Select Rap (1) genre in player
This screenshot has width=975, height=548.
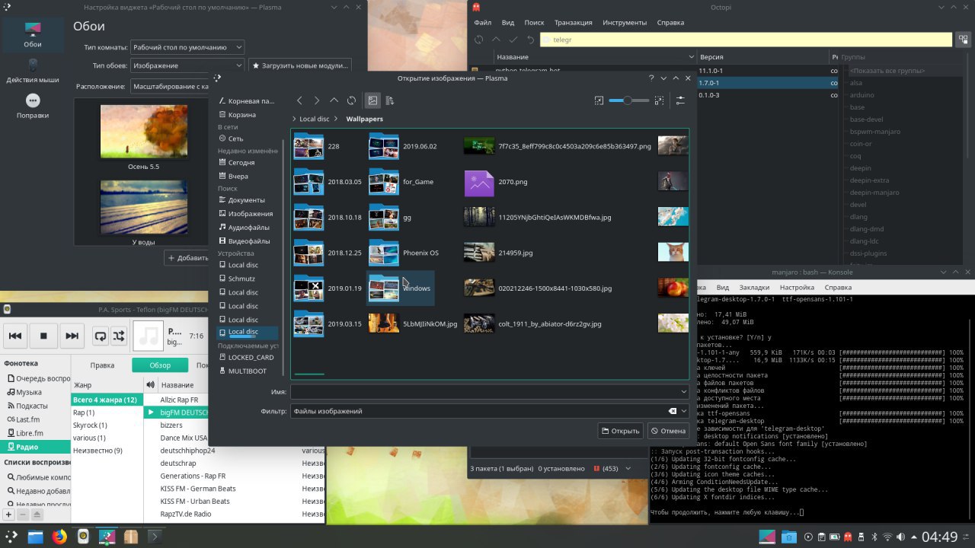click(x=84, y=413)
